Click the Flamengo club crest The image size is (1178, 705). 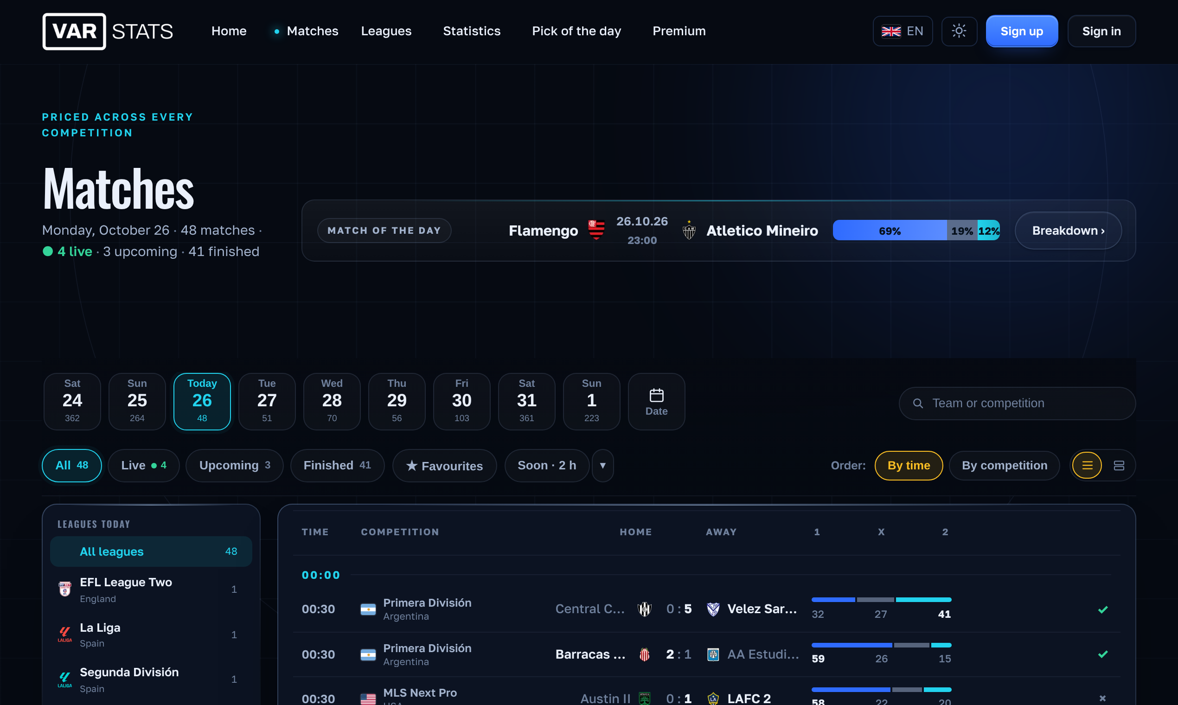tap(596, 230)
